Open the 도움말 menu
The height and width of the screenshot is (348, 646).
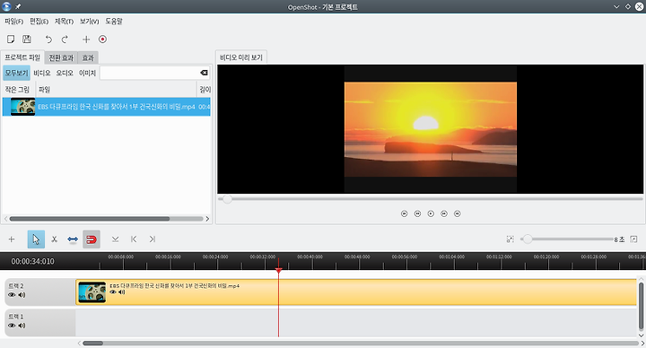114,21
